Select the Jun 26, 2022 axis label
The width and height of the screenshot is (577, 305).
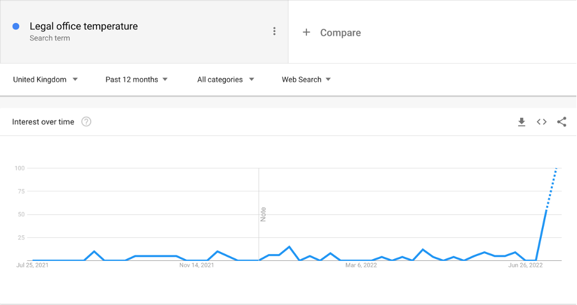[525, 265]
